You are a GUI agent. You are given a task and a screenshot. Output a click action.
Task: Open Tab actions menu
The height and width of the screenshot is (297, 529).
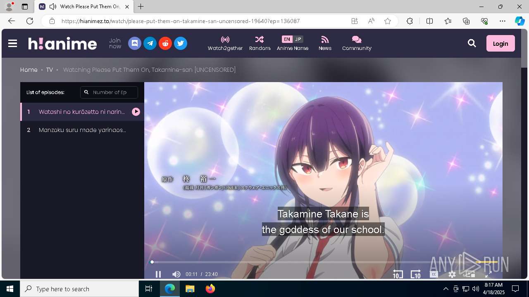25,7
